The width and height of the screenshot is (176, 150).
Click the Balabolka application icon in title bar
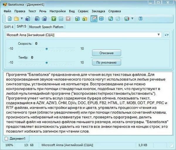5,4
